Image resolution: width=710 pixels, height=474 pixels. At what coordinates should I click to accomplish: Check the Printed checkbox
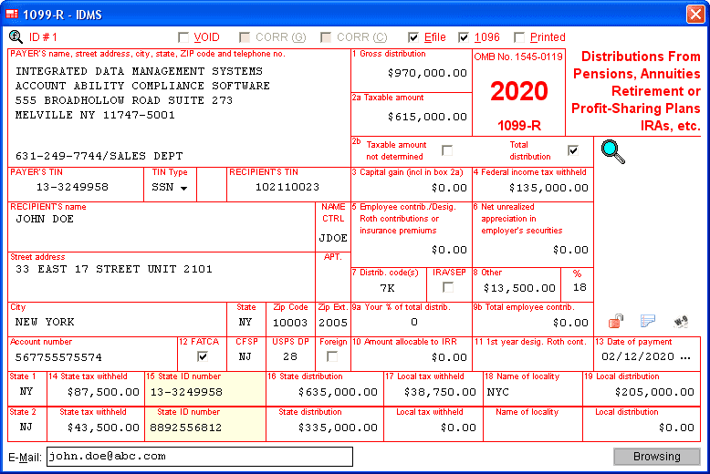tap(519, 37)
